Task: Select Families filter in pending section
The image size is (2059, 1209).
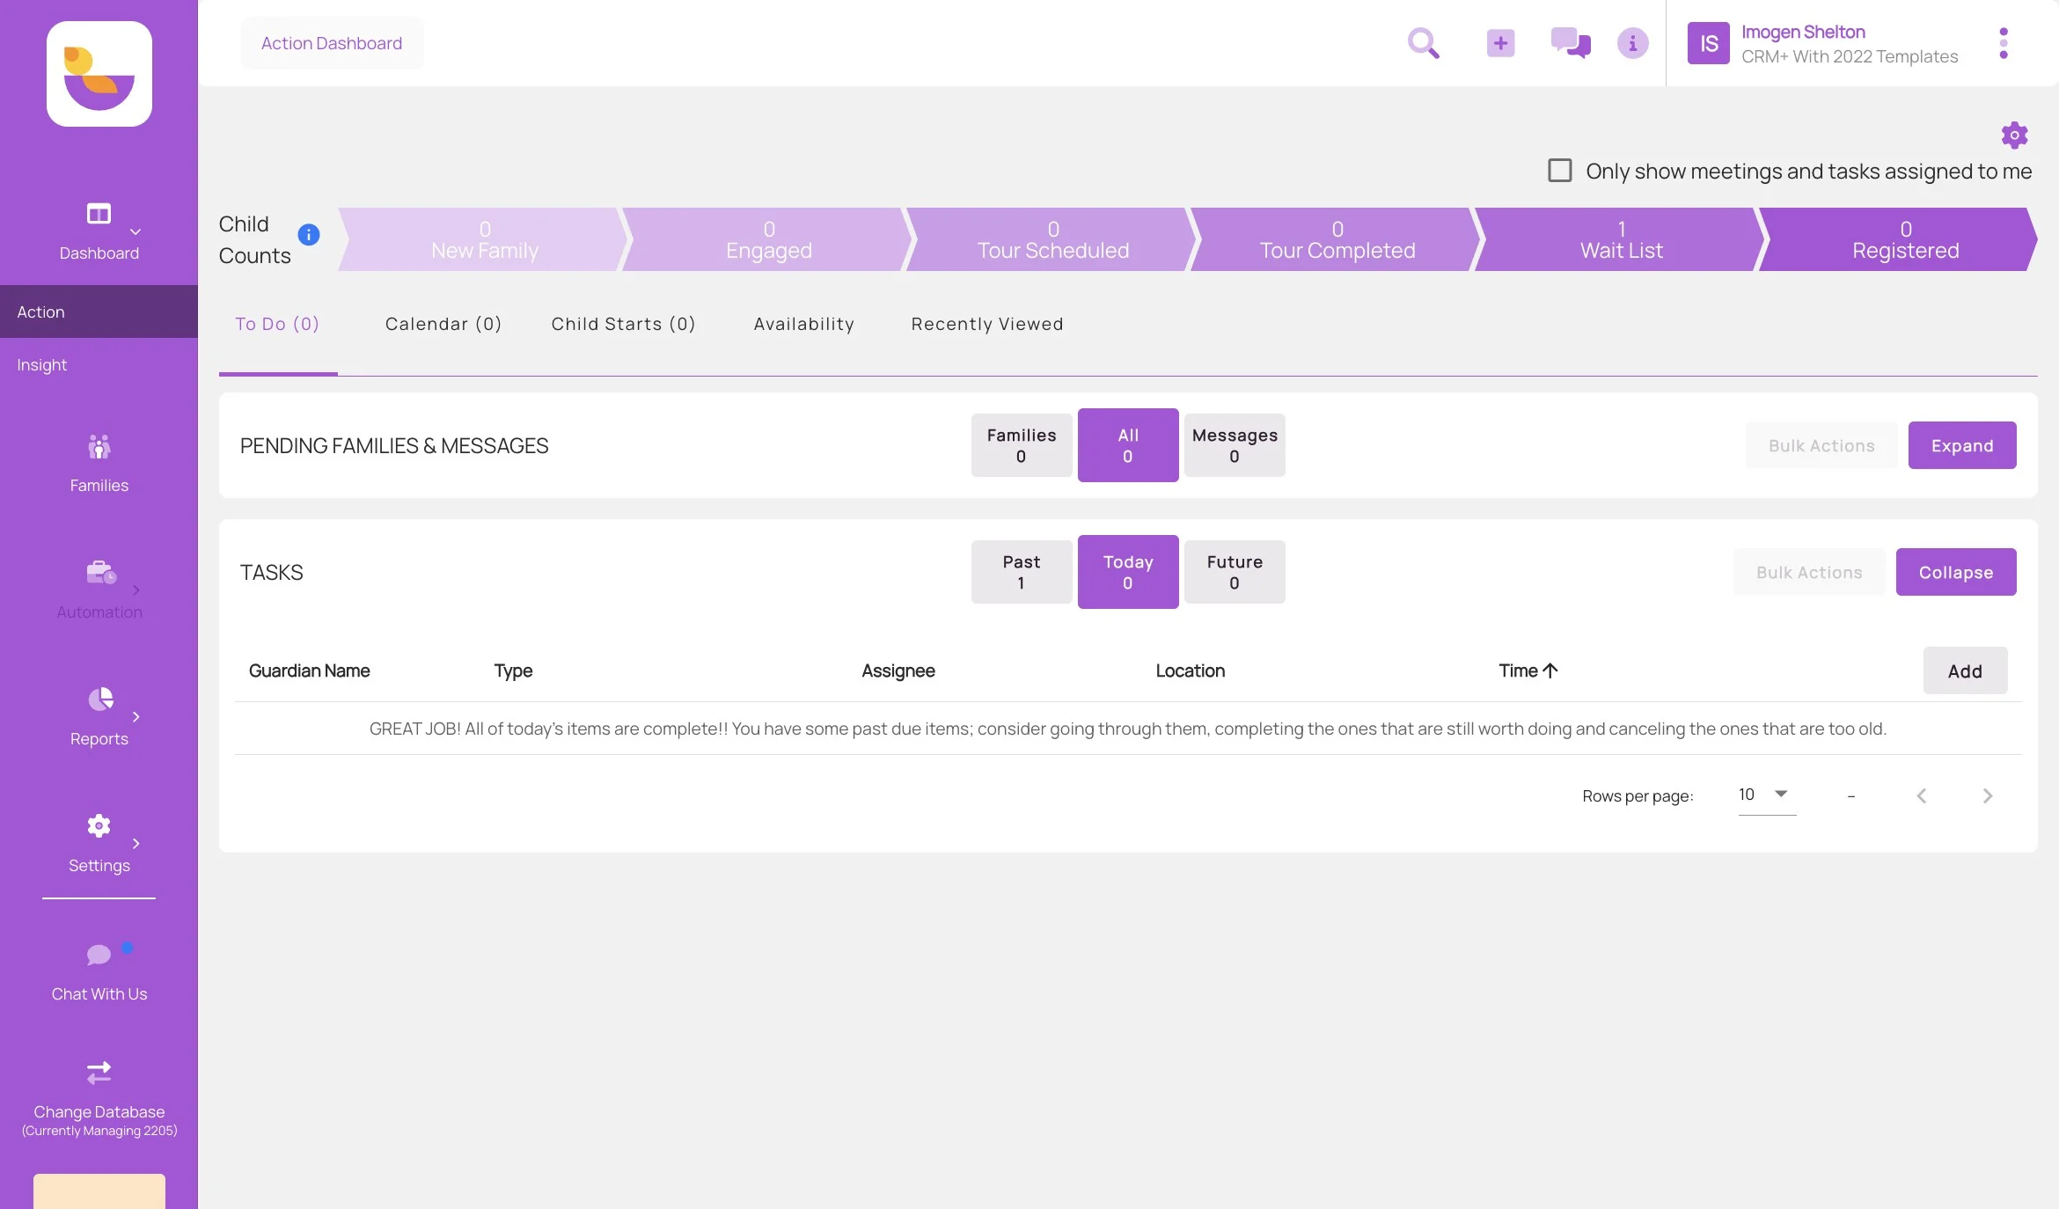Action: 1021,445
